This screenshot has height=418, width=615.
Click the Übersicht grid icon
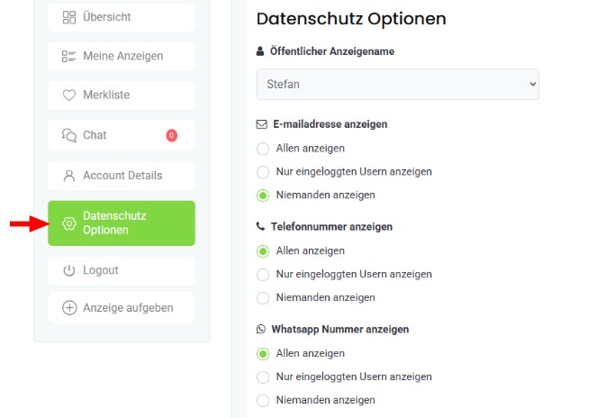pos(69,17)
